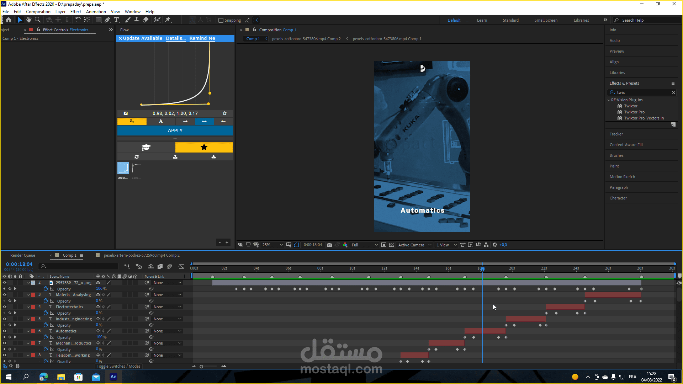The width and height of the screenshot is (683, 384).
Task: Select the Zoom tool in toolbar
Action: [38, 20]
